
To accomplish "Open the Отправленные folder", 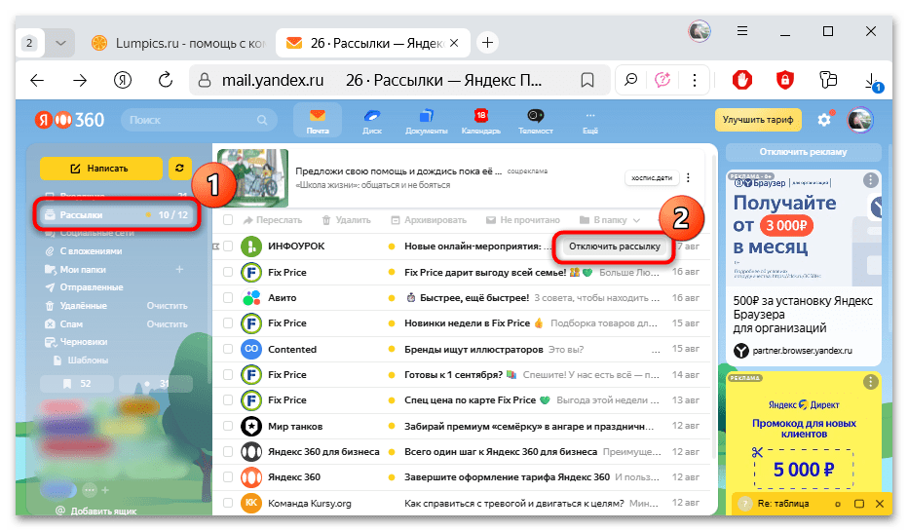I will (92, 287).
